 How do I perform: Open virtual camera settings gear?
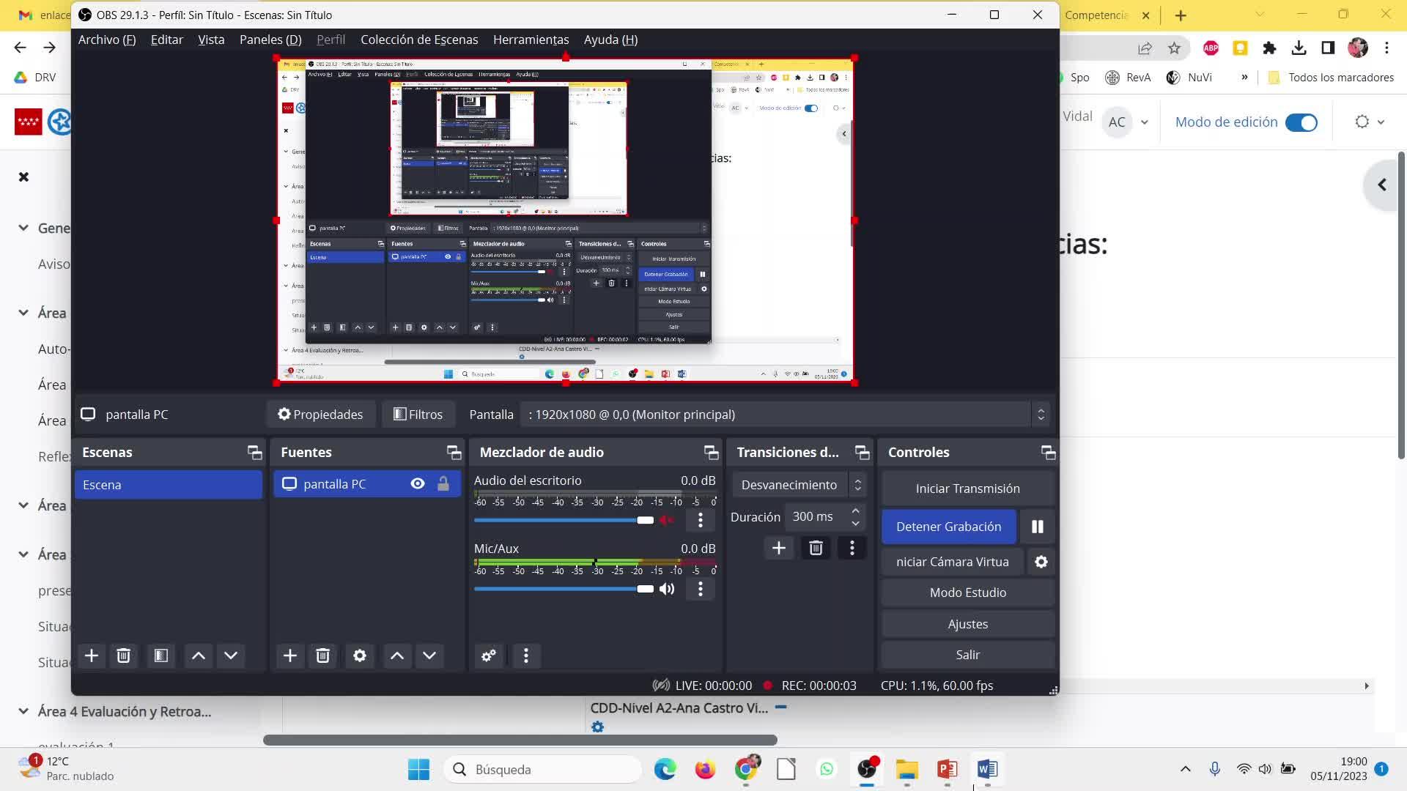(1041, 562)
